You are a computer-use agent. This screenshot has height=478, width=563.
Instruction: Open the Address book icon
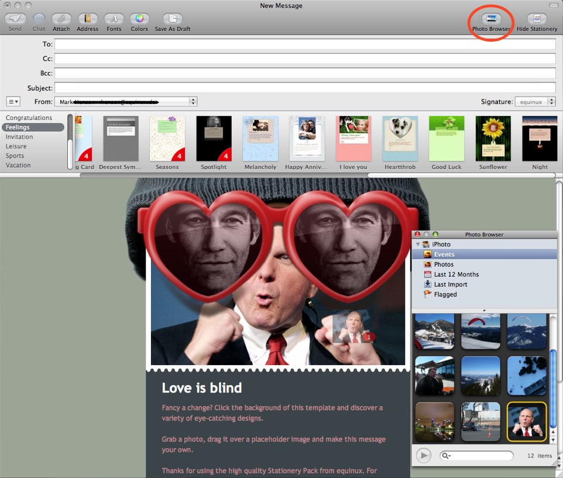(88, 19)
